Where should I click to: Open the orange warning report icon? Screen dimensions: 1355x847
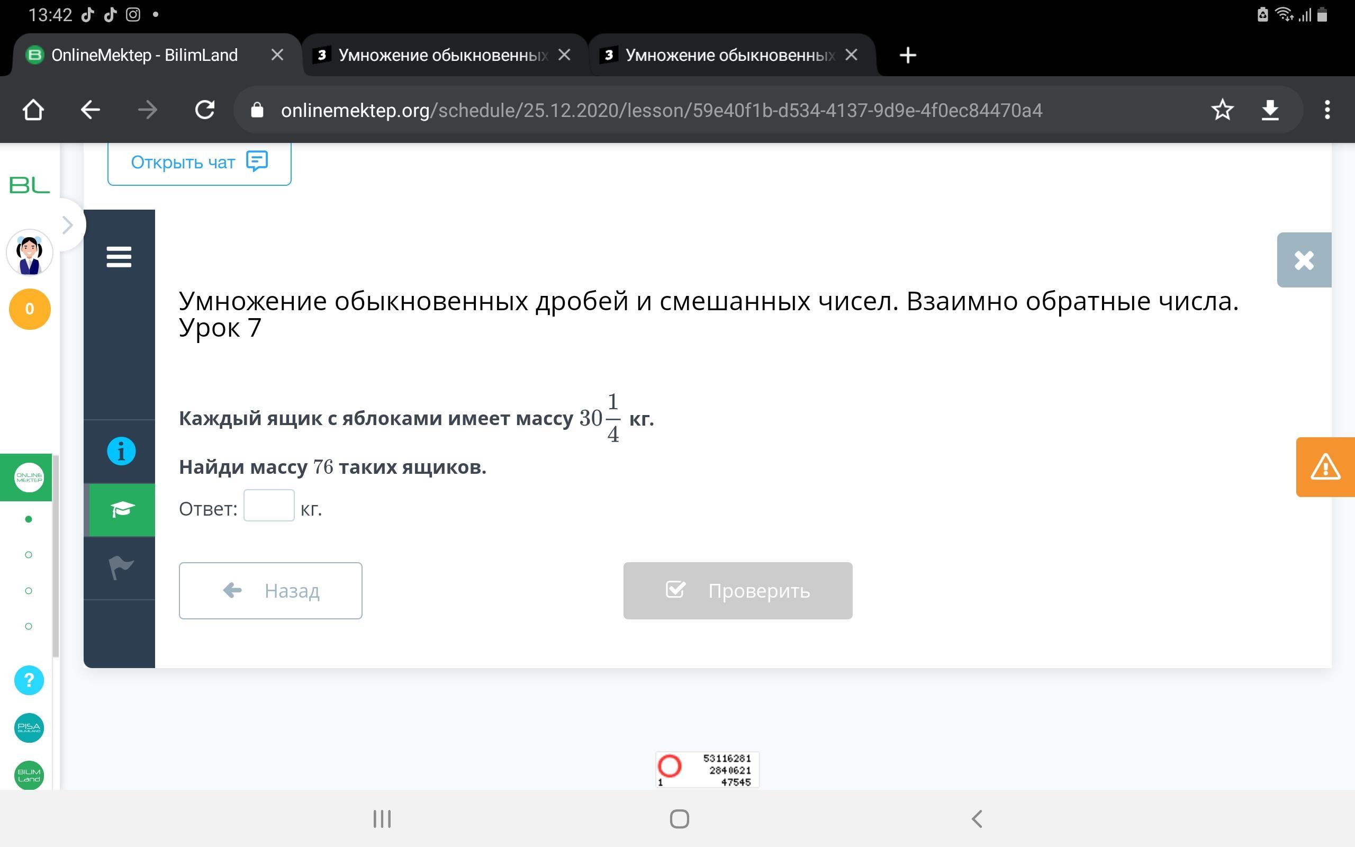pyautogui.click(x=1325, y=466)
